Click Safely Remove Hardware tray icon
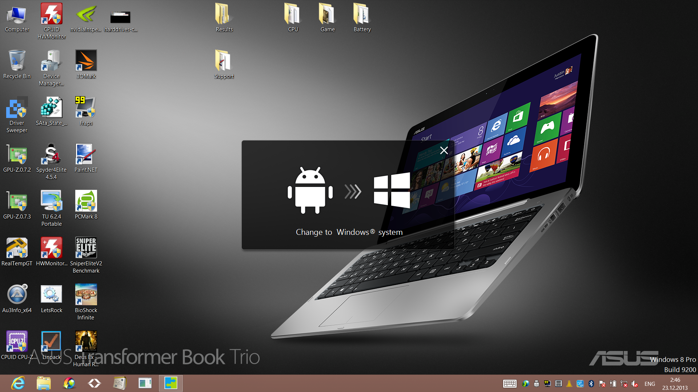 [x=536, y=384]
